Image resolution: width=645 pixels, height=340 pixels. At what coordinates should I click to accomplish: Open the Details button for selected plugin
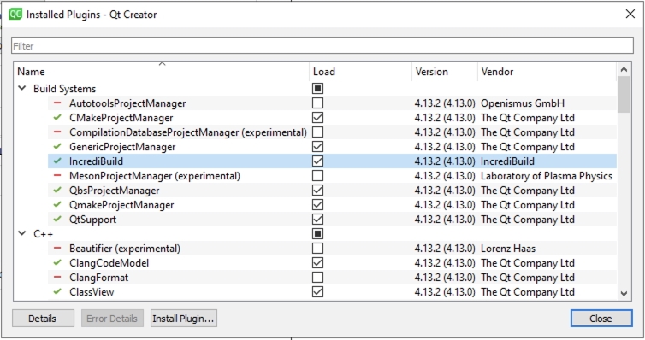coord(43,319)
